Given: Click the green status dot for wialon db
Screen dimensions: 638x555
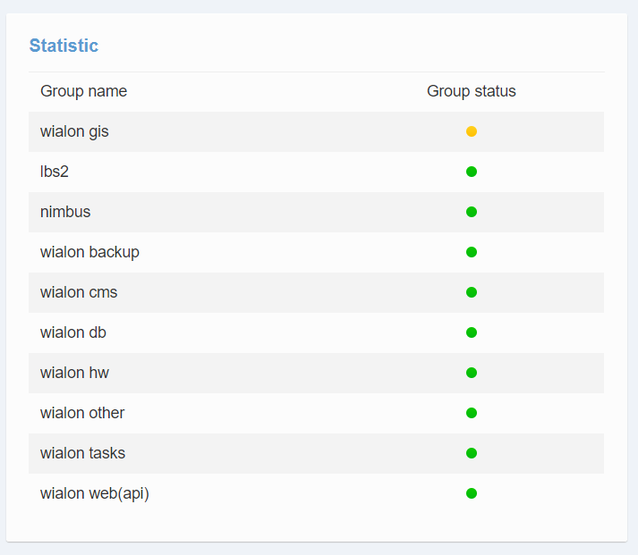Looking at the screenshot, I should 472,332.
